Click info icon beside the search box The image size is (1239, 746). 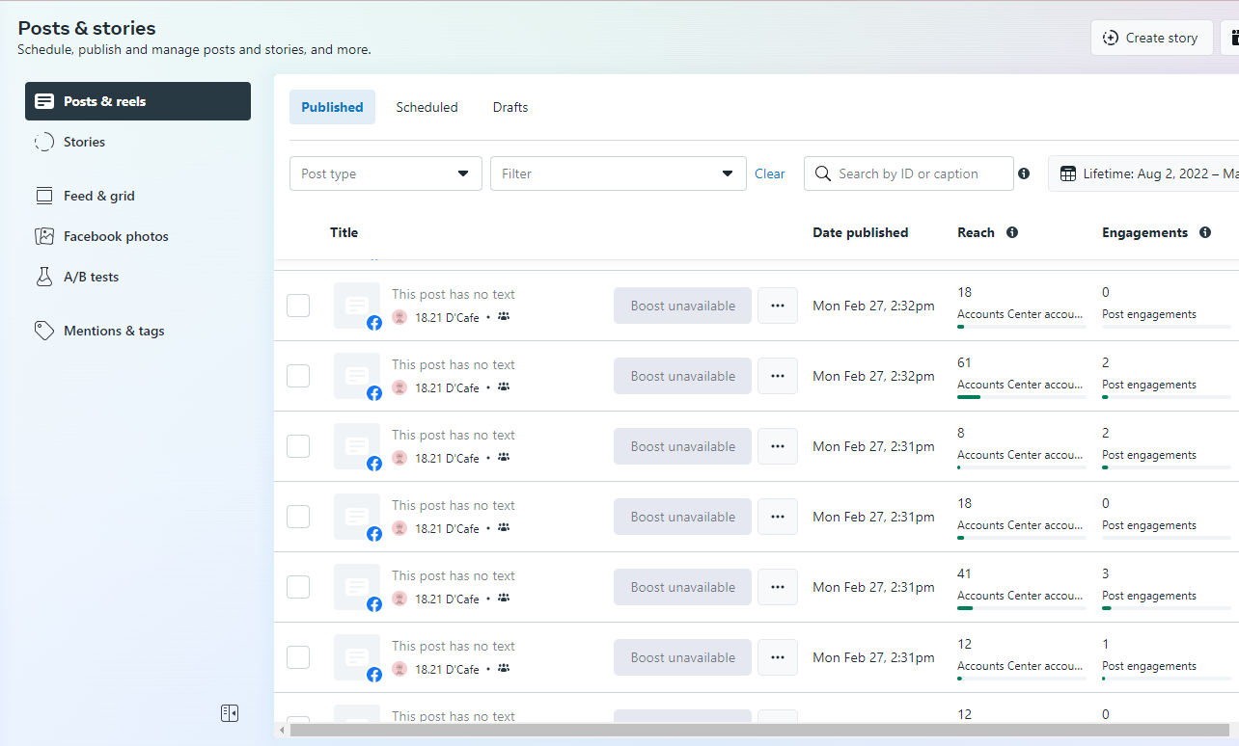(x=1024, y=173)
